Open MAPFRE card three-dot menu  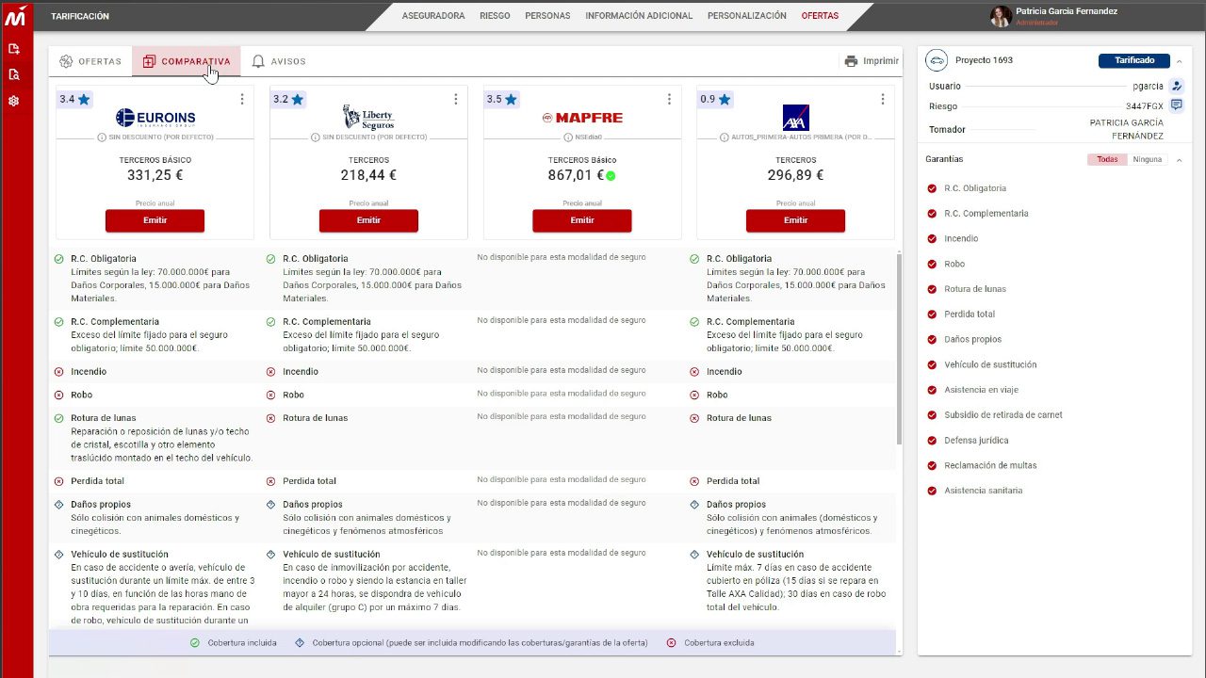coord(670,99)
